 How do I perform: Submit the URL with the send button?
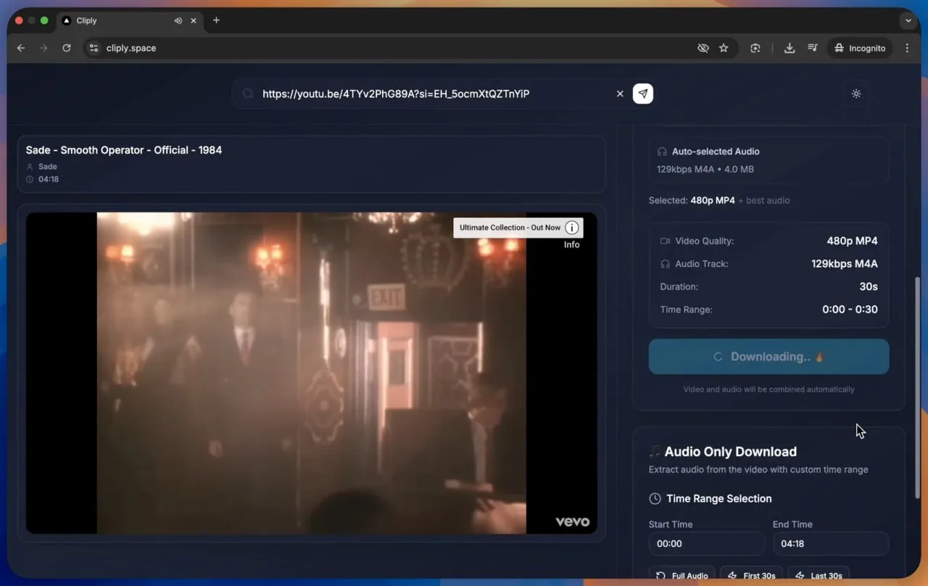pos(643,94)
